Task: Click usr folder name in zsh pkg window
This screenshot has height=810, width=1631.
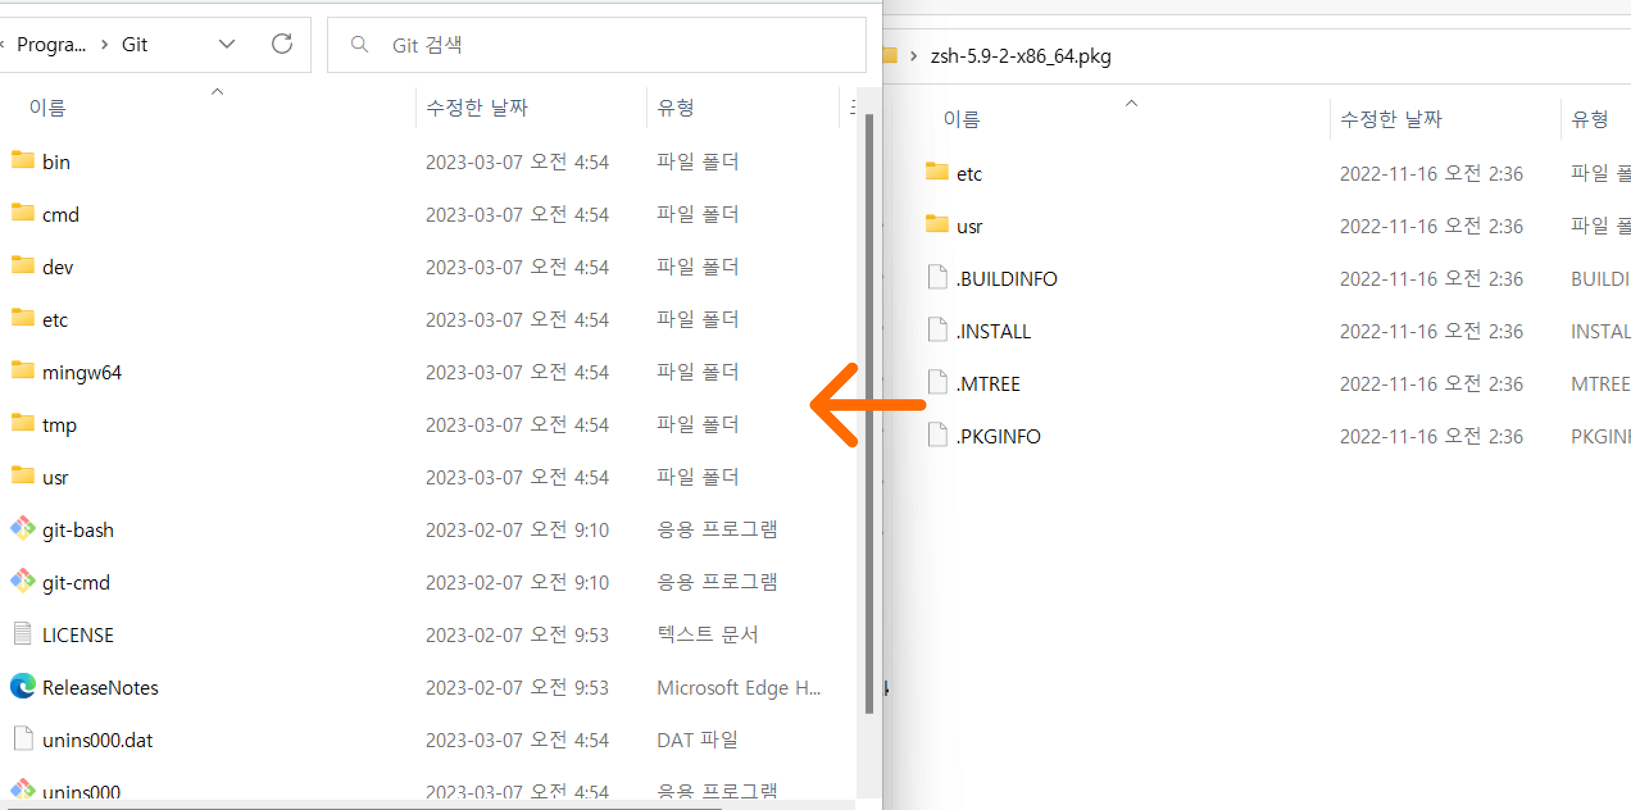Action: (969, 226)
